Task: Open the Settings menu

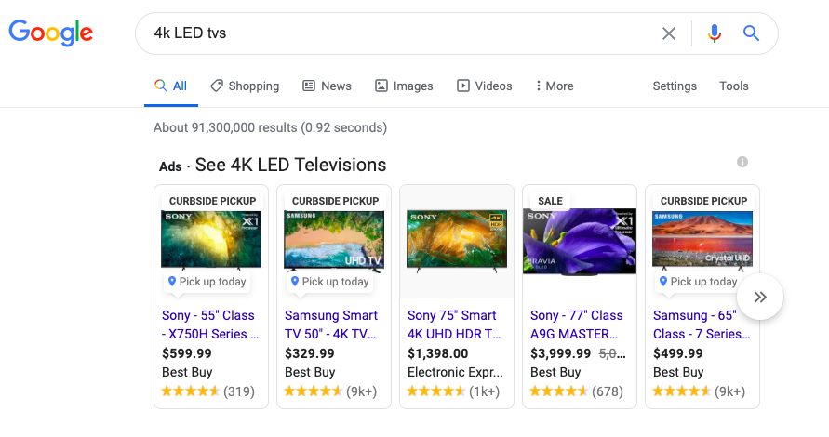Action: point(675,86)
